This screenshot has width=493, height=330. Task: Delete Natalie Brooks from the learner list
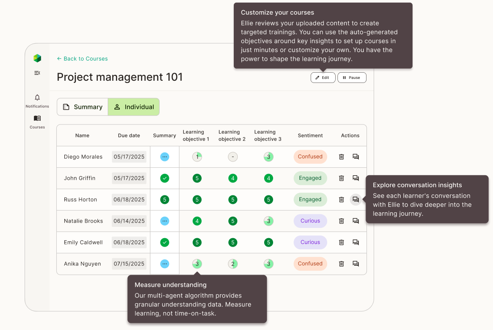pos(341,221)
